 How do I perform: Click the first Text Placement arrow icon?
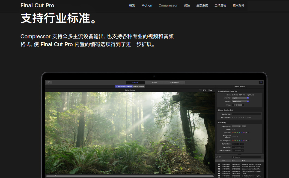click(233, 117)
